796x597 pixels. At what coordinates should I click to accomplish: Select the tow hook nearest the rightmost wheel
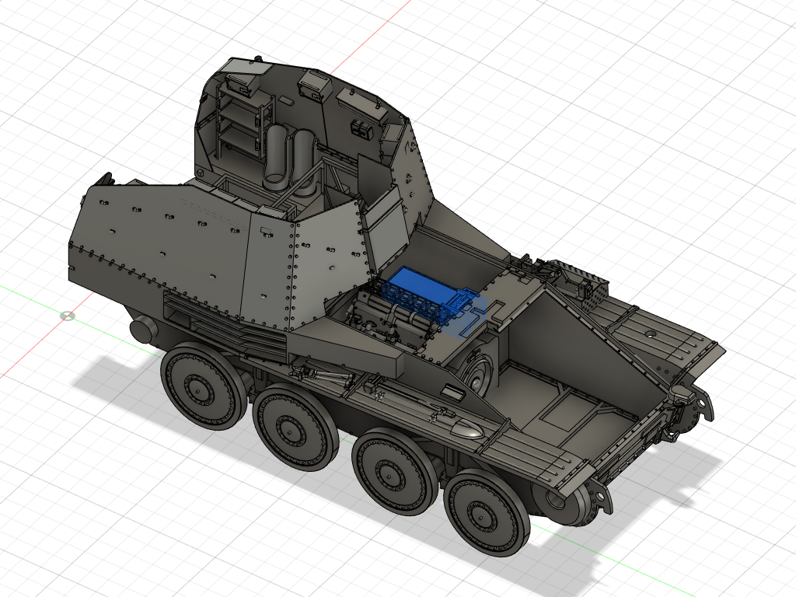599,497
